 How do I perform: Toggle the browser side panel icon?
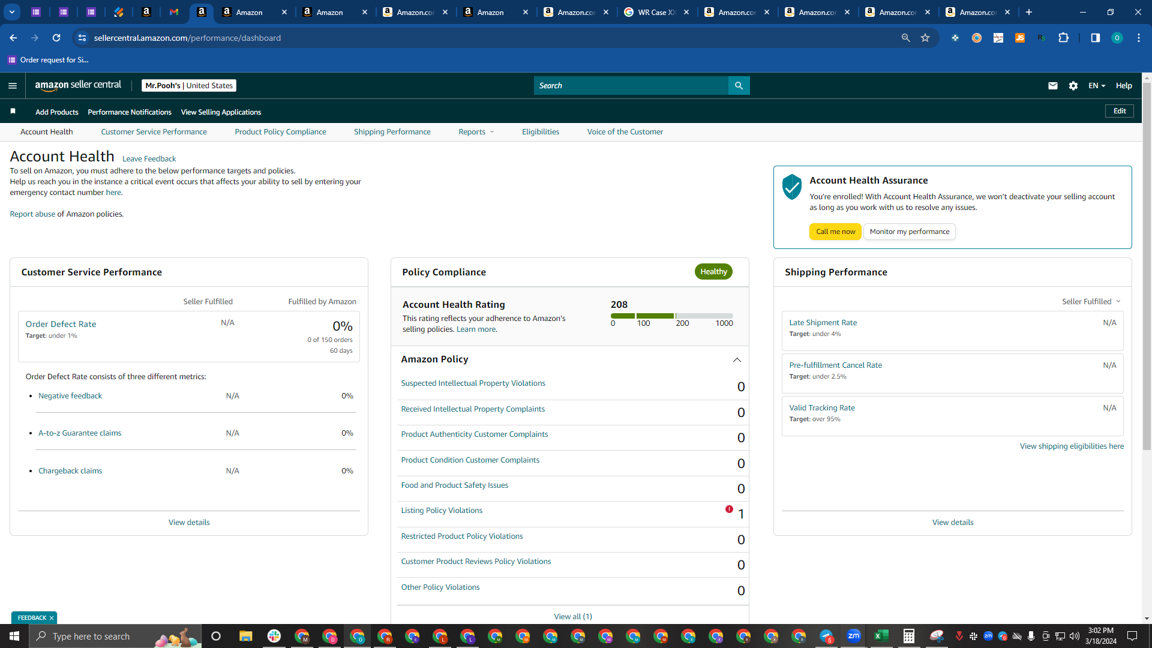1095,38
